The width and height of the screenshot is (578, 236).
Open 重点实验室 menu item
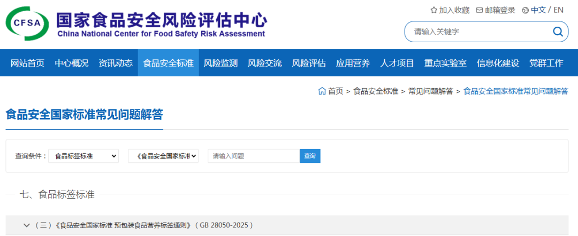coord(445,63)
